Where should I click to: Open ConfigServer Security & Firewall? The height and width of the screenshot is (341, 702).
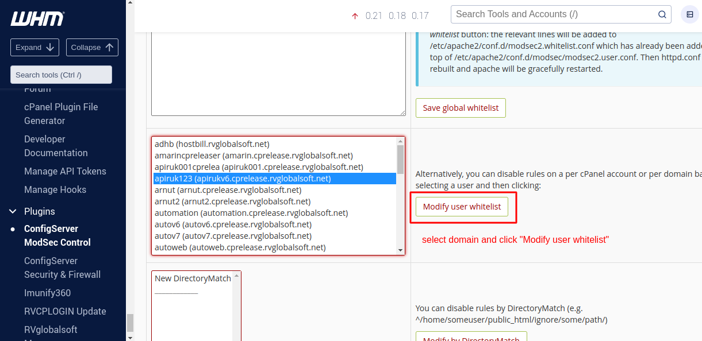62,268
